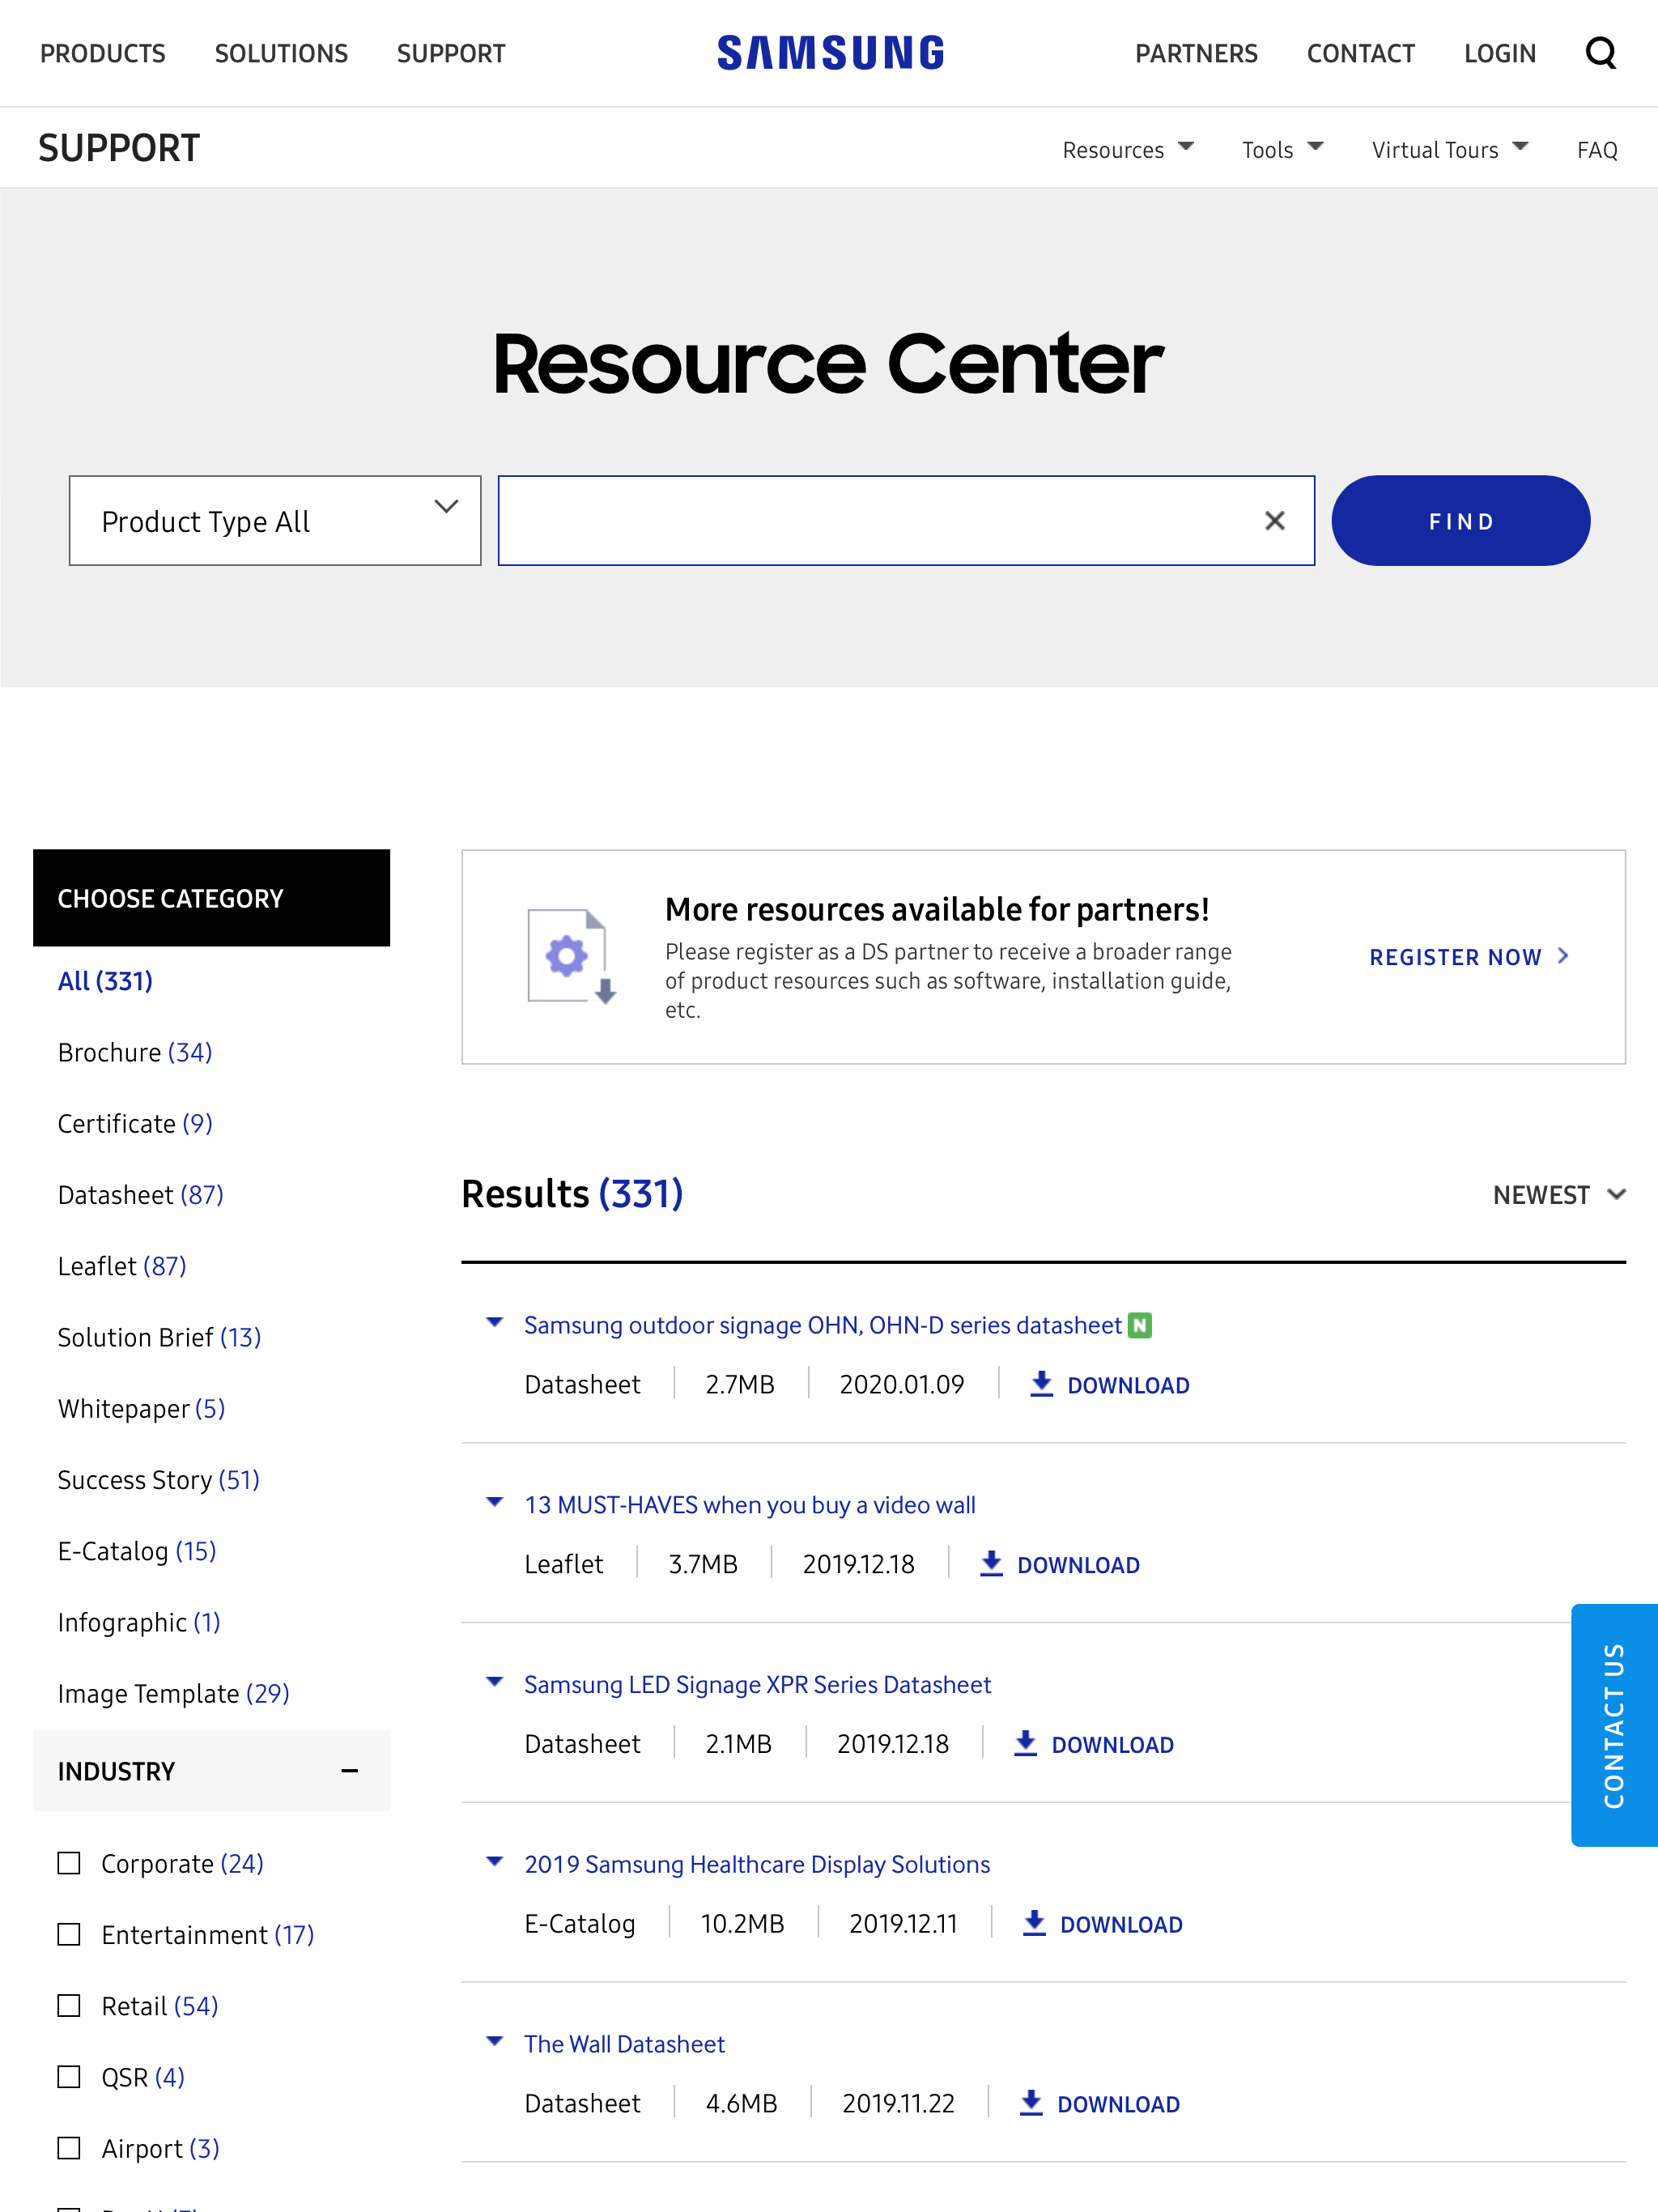Open the Products menu in top navigation
1658x2212 pixels.
pyautogui.click(x=102, y=53)
